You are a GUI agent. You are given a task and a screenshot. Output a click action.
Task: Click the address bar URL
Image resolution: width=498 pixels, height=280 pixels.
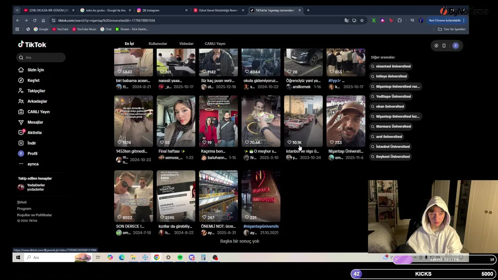(107, 20)
